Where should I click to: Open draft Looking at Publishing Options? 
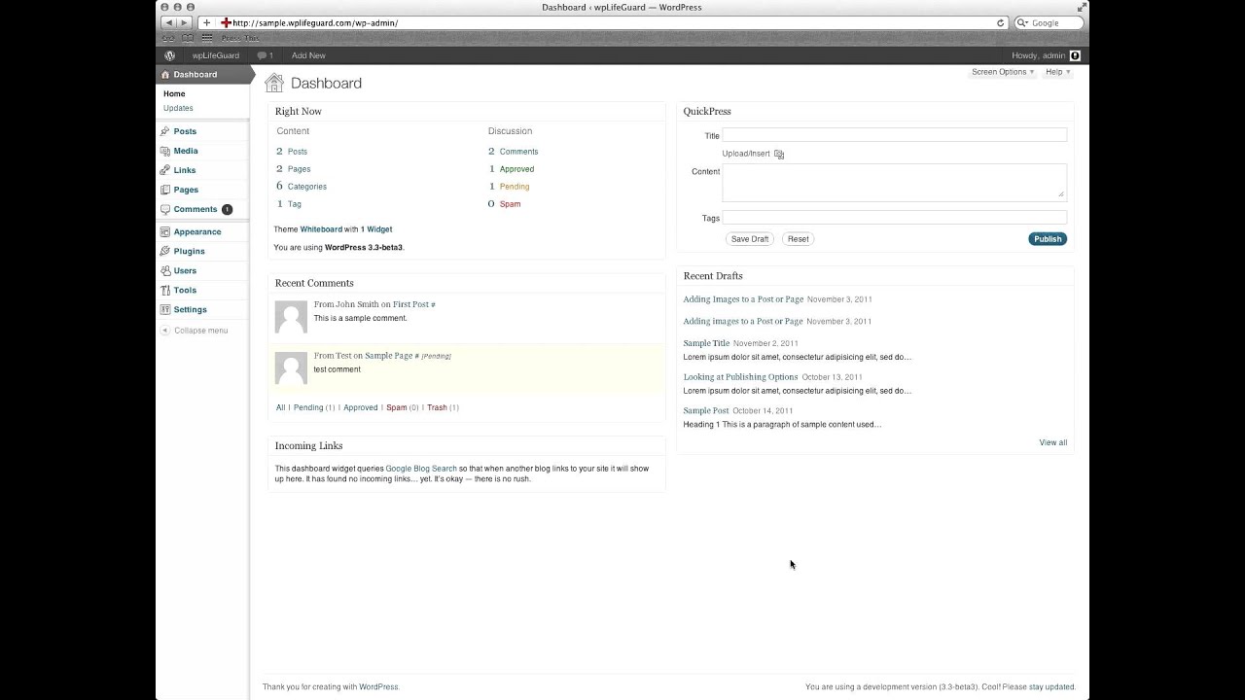point(740,376)
